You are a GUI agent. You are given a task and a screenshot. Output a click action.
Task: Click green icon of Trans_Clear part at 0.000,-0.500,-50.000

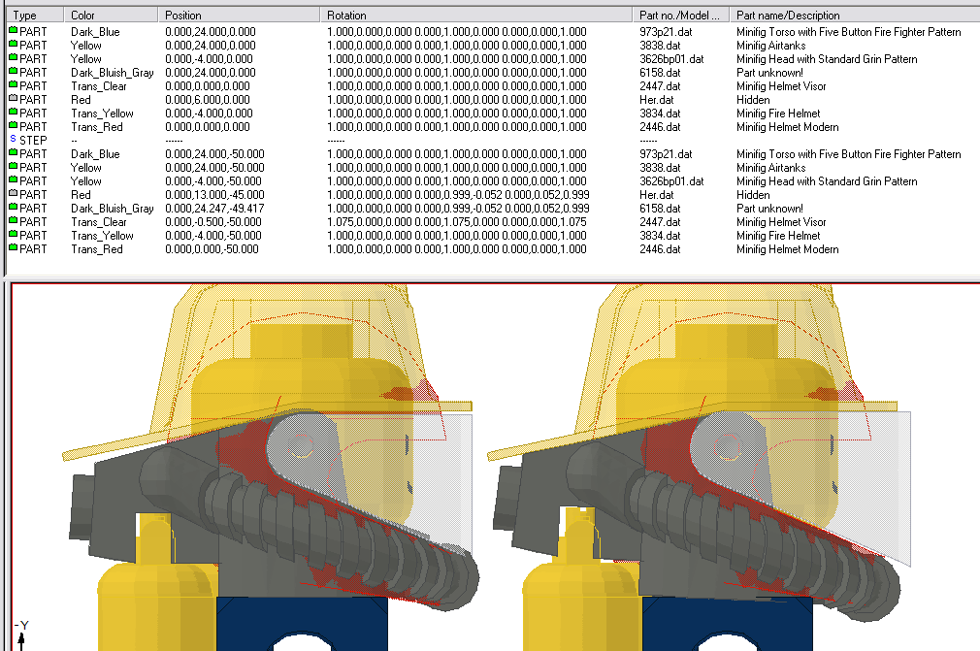pos(14,220)
